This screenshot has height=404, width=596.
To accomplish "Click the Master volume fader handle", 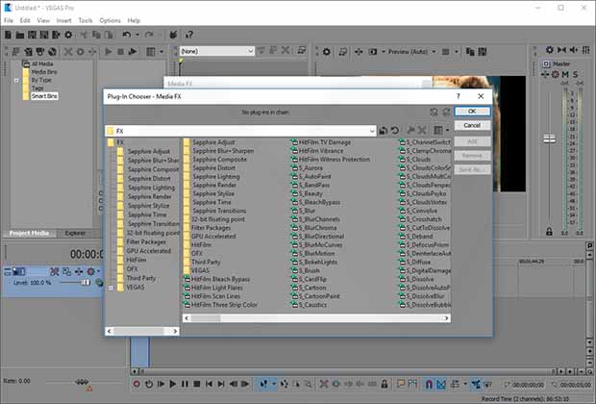I will pos(549,139).
